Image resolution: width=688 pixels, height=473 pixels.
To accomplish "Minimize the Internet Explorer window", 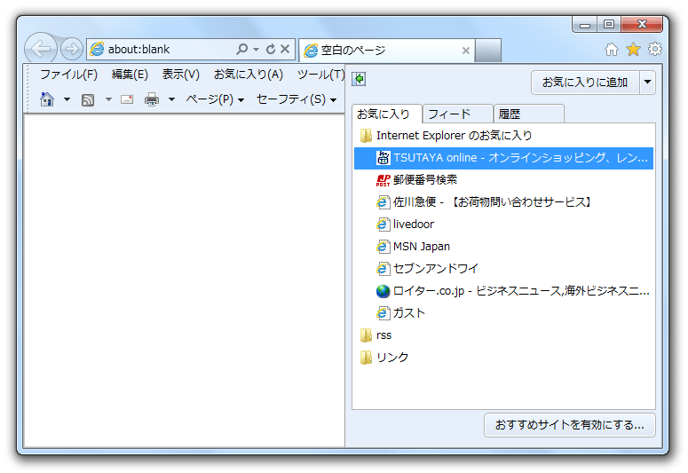I will point(584,24).
